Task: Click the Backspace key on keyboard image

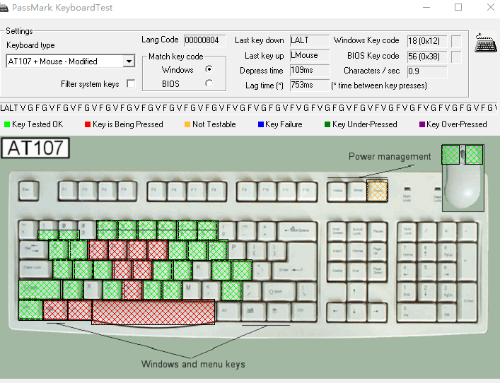Action: point(298,230)
